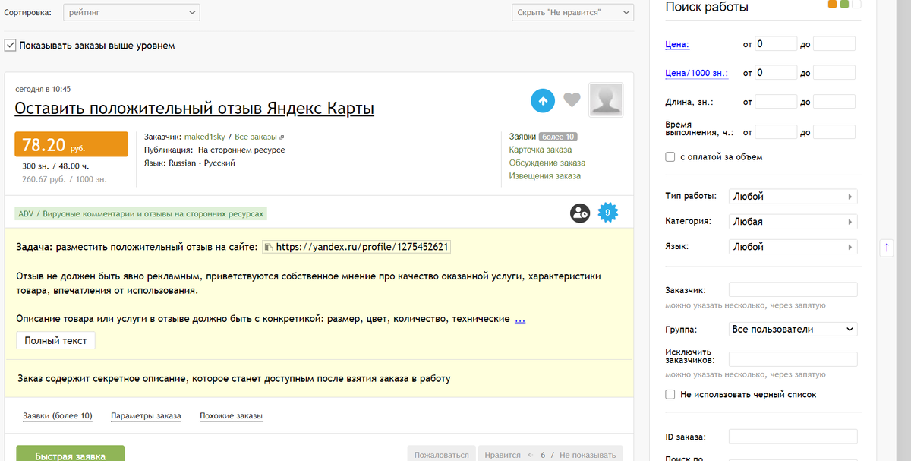Focus the ID заказа input field
This screenshot has width=911, height=461.
click(x=793, y=437)
